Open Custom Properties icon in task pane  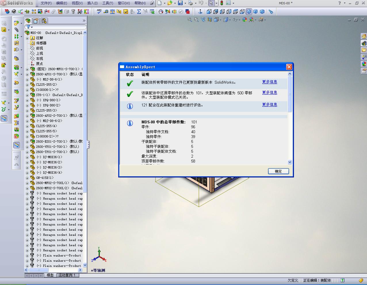(x=364, y=71)
